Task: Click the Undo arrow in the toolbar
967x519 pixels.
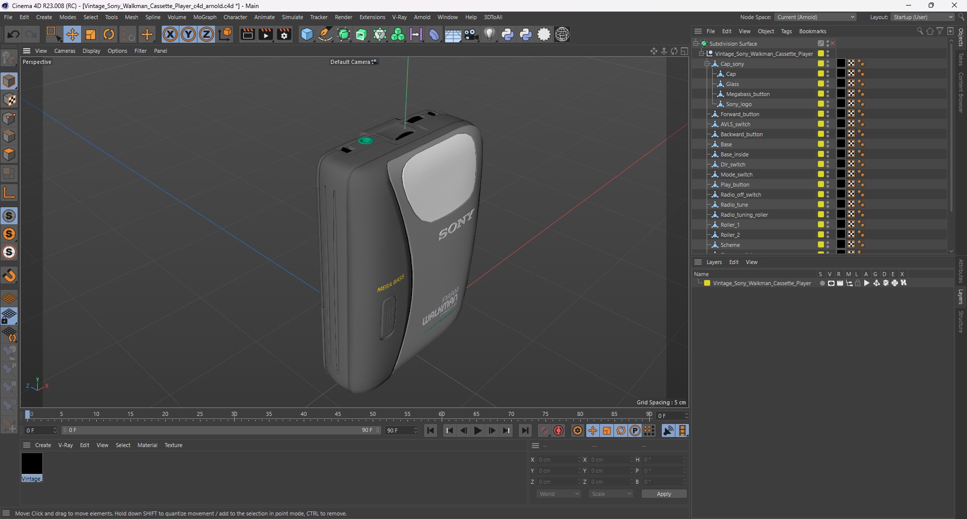Action: click(x=14, y=34)
